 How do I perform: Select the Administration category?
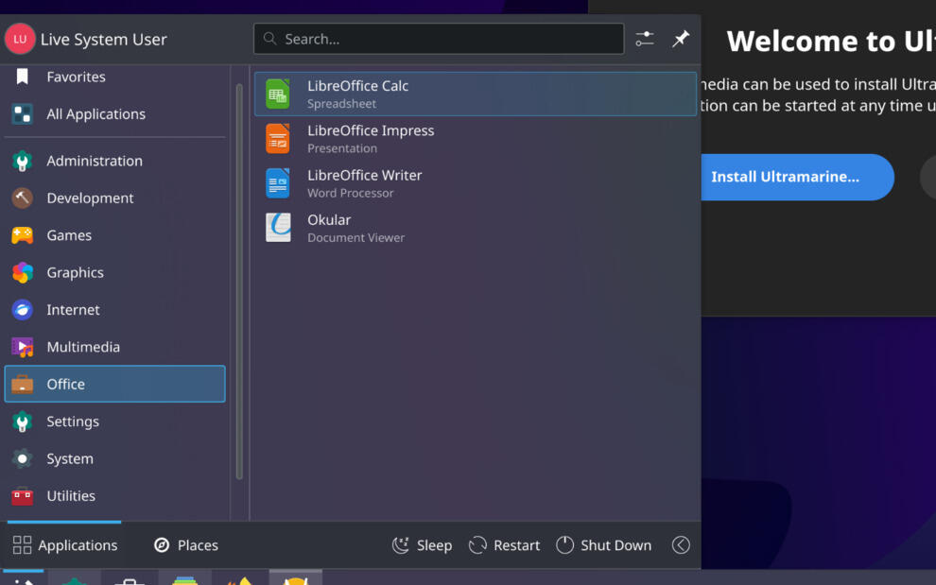114,161
